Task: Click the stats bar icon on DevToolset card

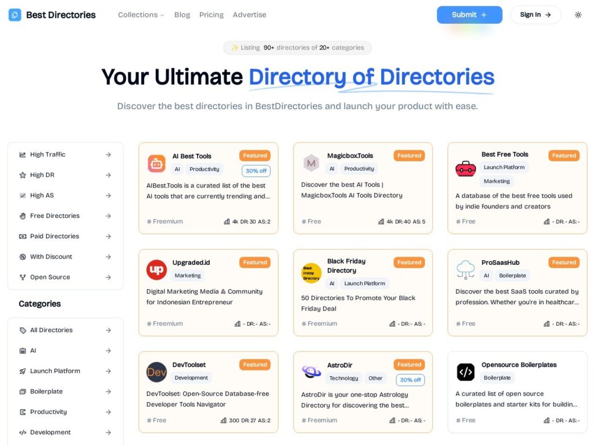Action: coord(224,420)
